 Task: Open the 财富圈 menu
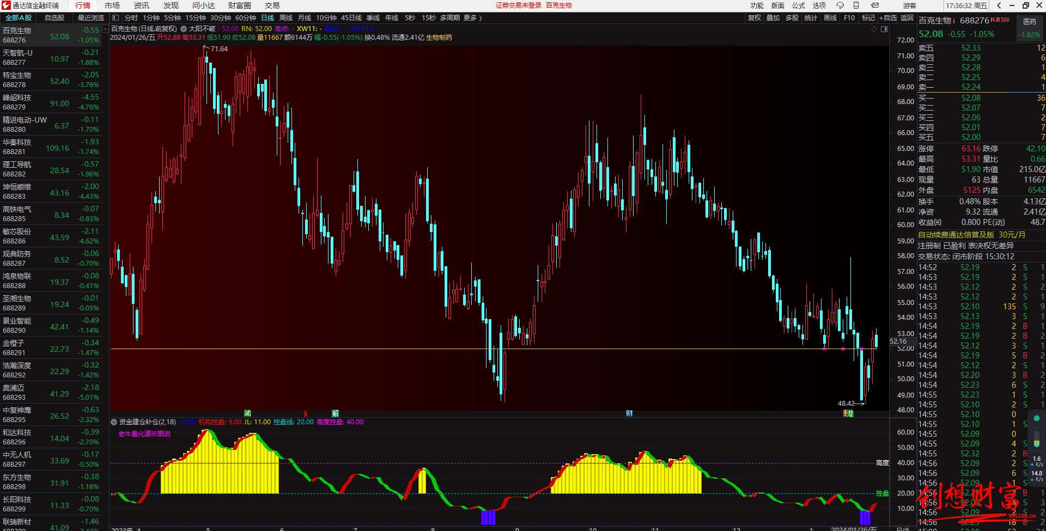(x=240, y=5)
